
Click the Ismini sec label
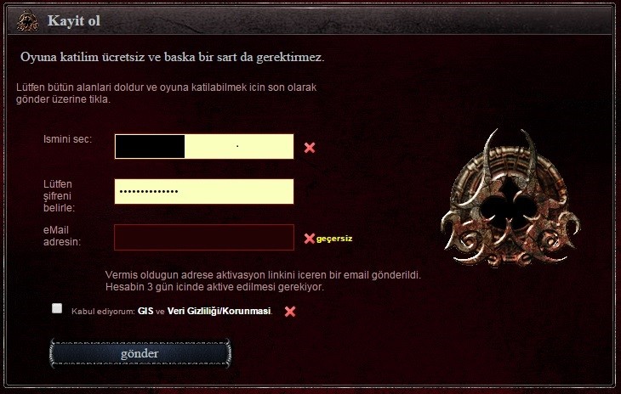pos(67,139)
